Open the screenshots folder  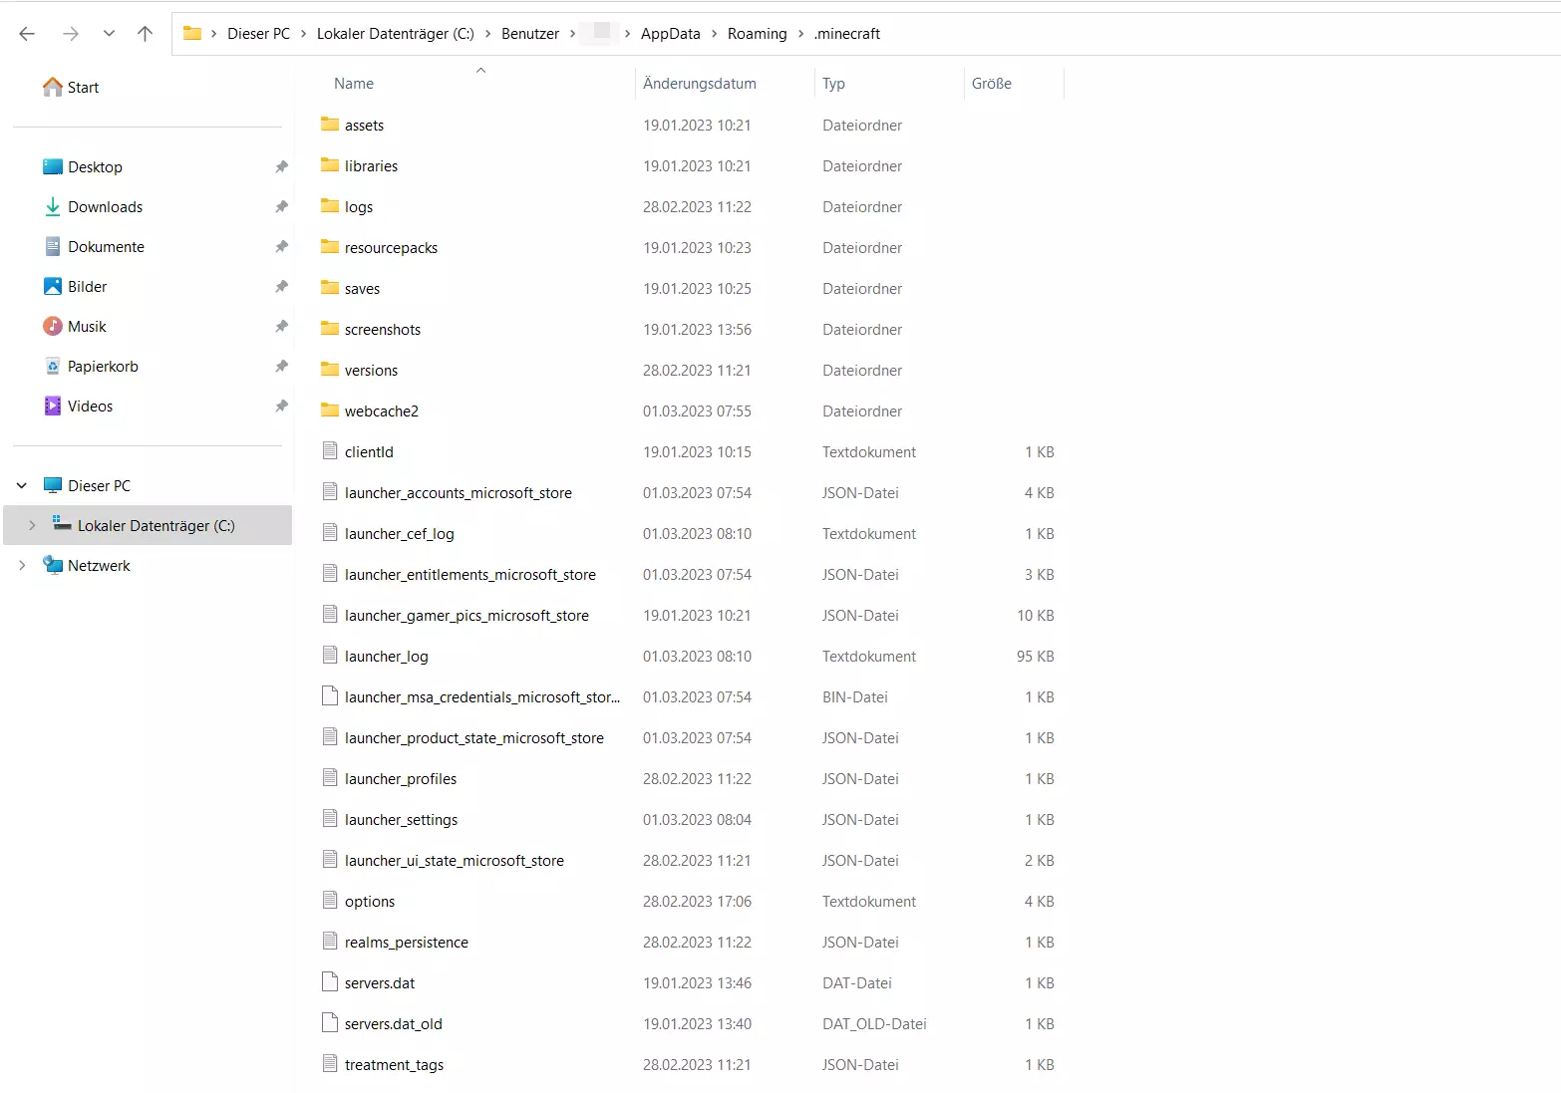(382, 329)
